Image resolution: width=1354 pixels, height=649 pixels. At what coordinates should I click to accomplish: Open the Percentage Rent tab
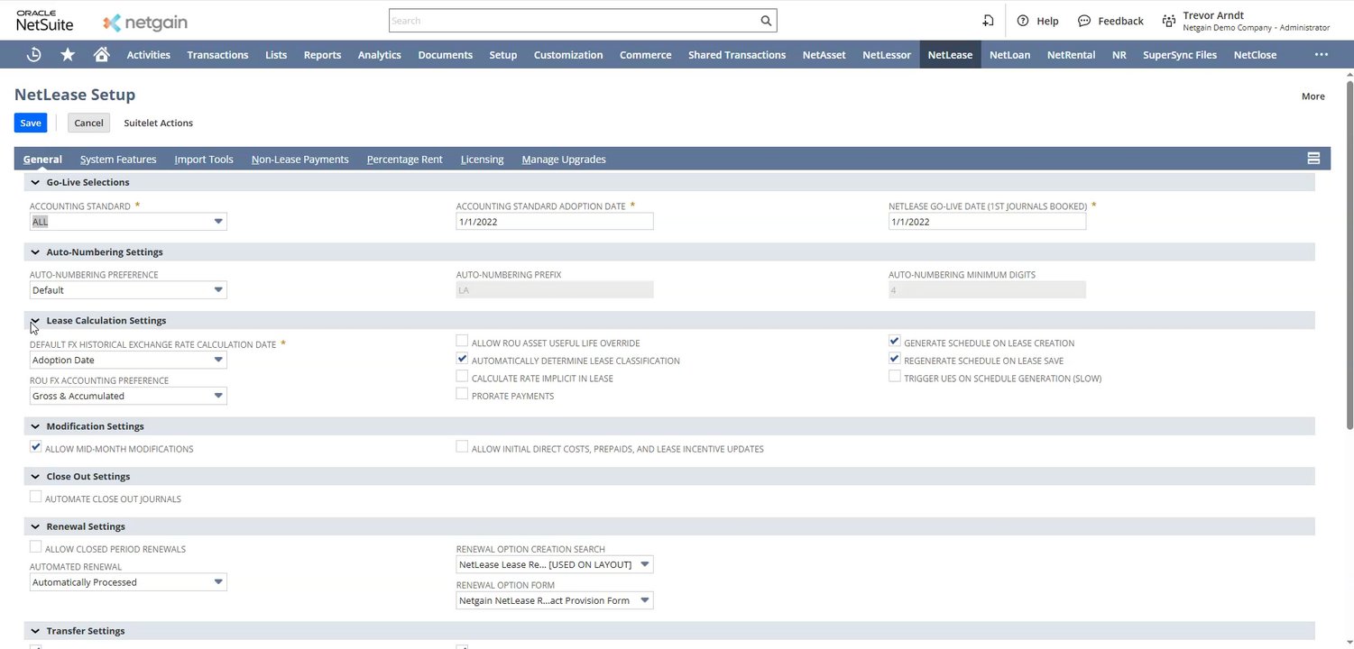coord(405,160)
